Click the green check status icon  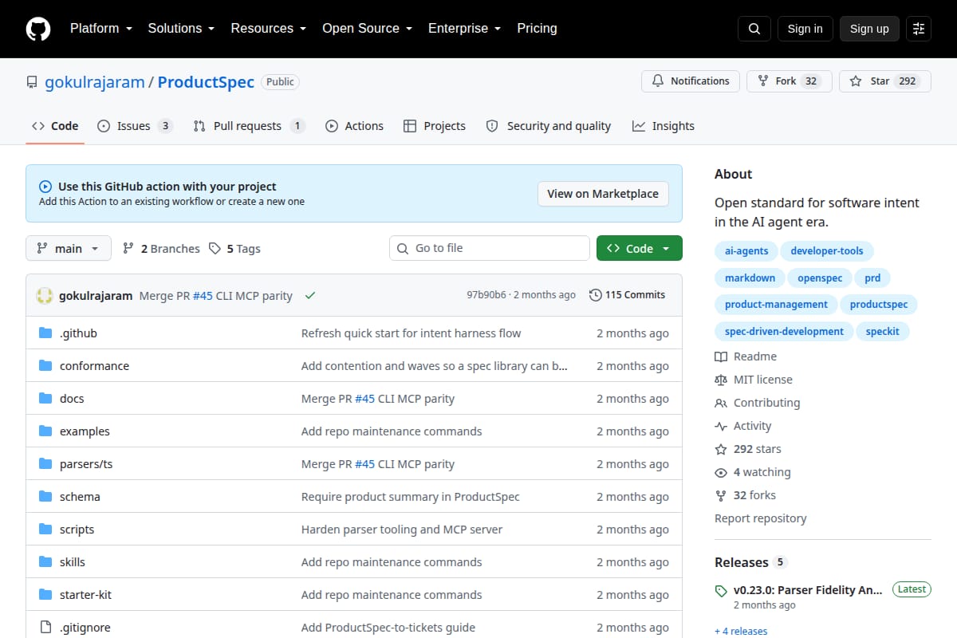[310, 295]
